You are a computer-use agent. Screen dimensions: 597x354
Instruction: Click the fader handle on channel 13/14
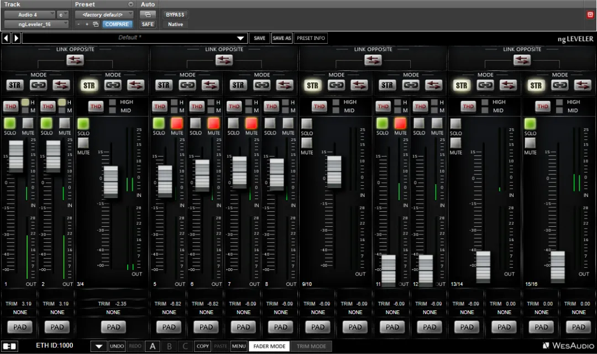point(483,267)
